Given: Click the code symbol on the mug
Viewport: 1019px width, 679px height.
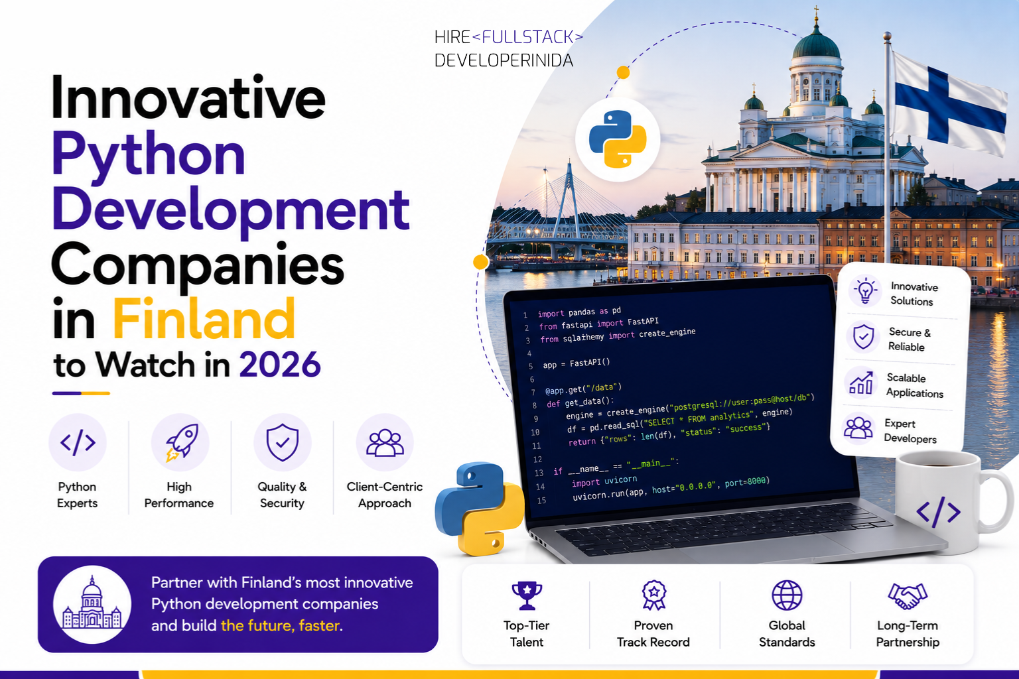Looking at the screenshot, I should [938, 512].
